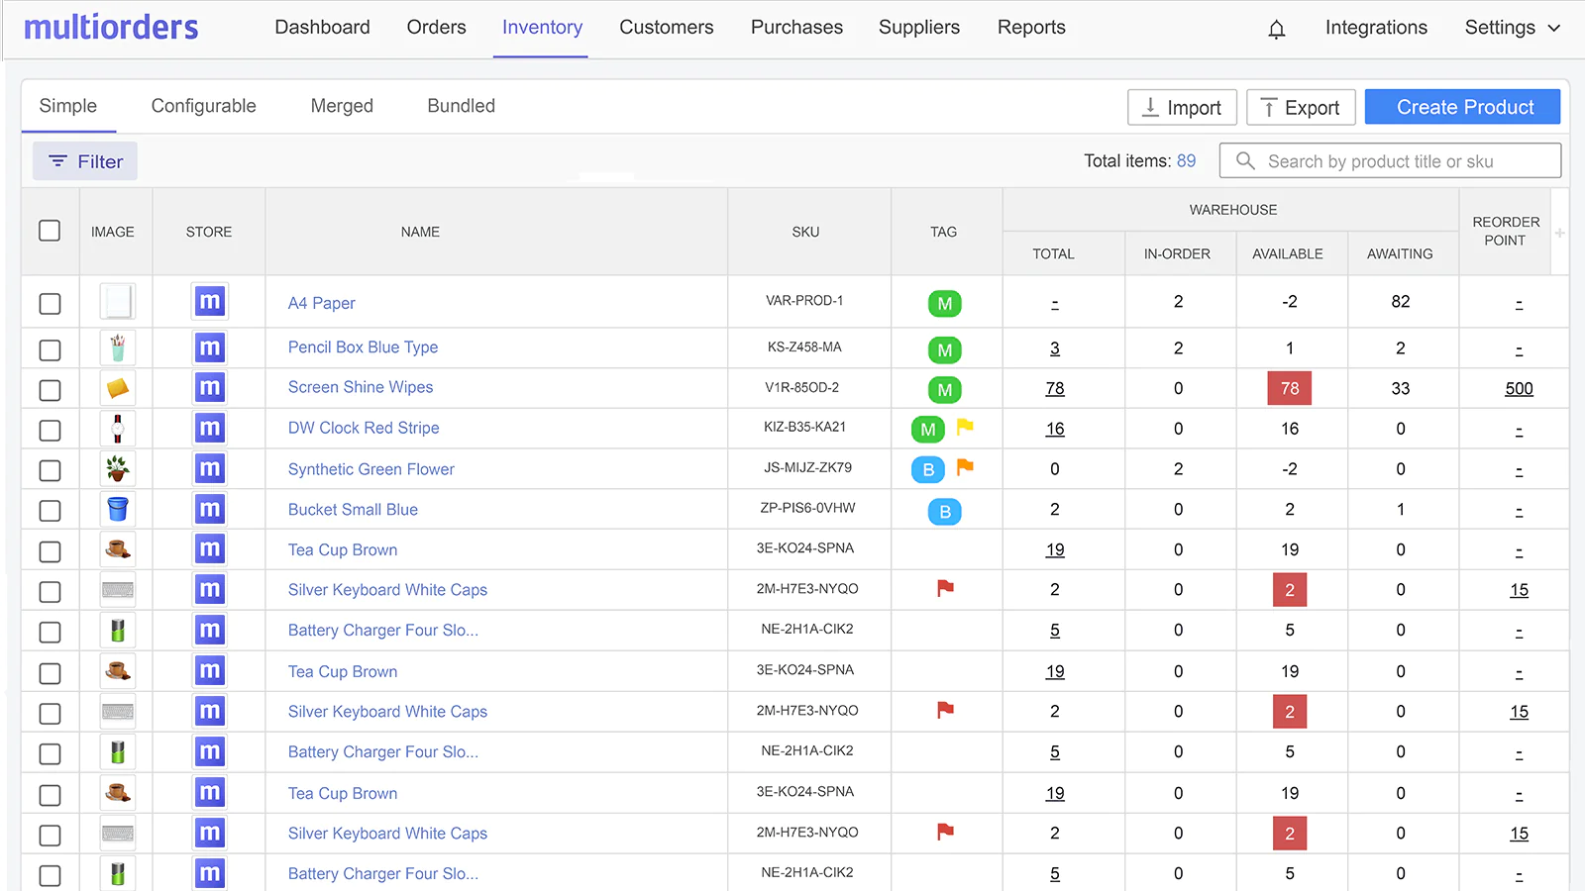1585x891 pixels.
Task: Click the Create Product button
Action: tap(1462, 106)
